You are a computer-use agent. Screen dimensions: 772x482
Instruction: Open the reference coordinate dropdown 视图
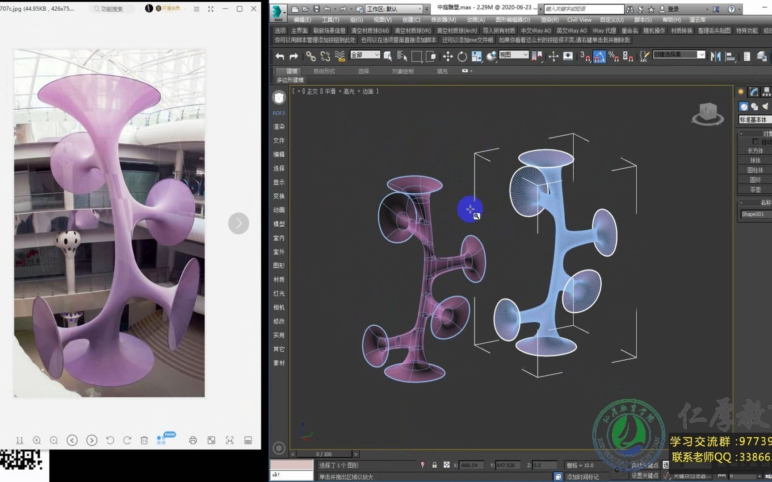tap(514, 54)
